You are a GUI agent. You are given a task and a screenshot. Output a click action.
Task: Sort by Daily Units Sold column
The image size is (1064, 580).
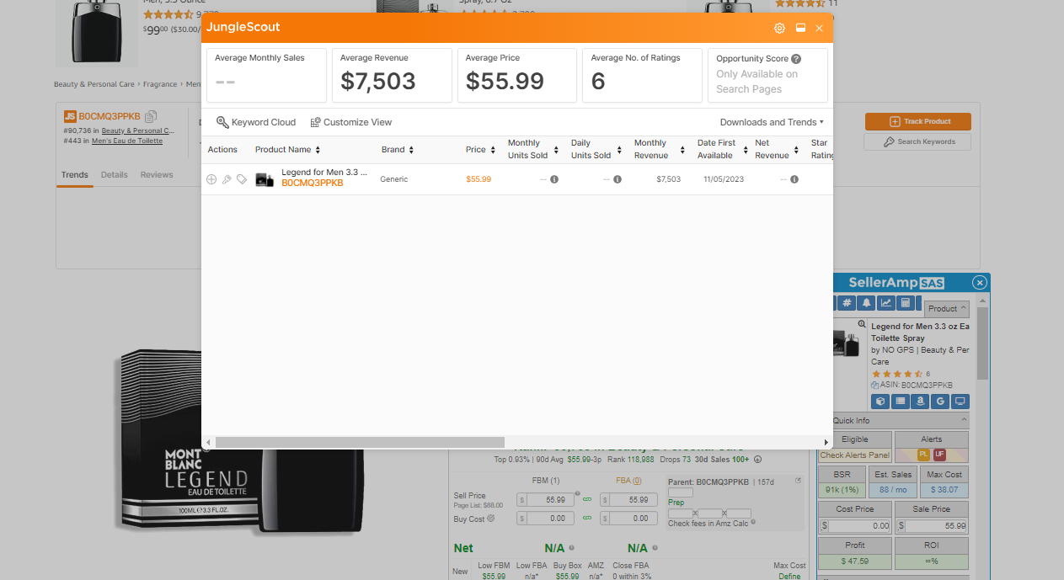(x=619, y=150)
